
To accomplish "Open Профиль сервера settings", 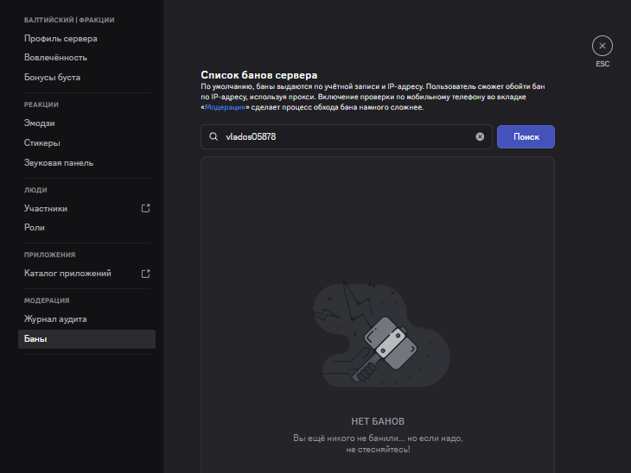I will [x=61, y=38].
